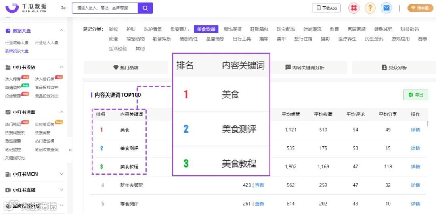
Task: Open 详情 for the 零食测评 row
Action: [x=415, y=204]
